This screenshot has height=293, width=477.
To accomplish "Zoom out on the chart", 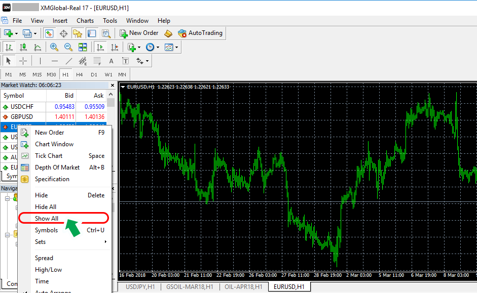I will coord(68,47).
